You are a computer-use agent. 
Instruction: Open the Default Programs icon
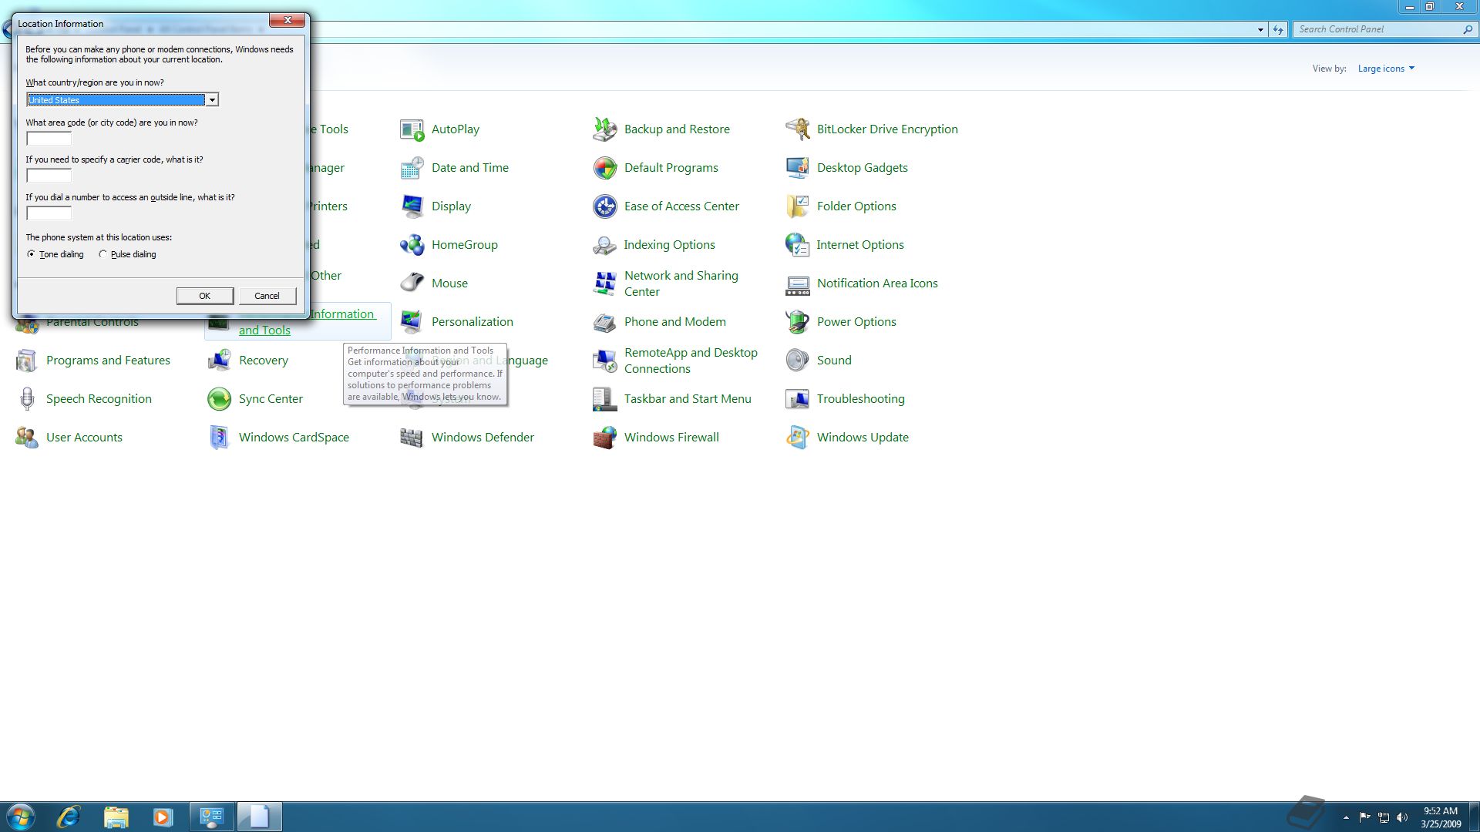click(x=604, y=168)
